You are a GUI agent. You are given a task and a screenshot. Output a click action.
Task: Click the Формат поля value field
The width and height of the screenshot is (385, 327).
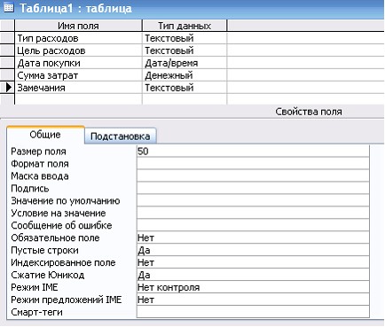(253, 163)
